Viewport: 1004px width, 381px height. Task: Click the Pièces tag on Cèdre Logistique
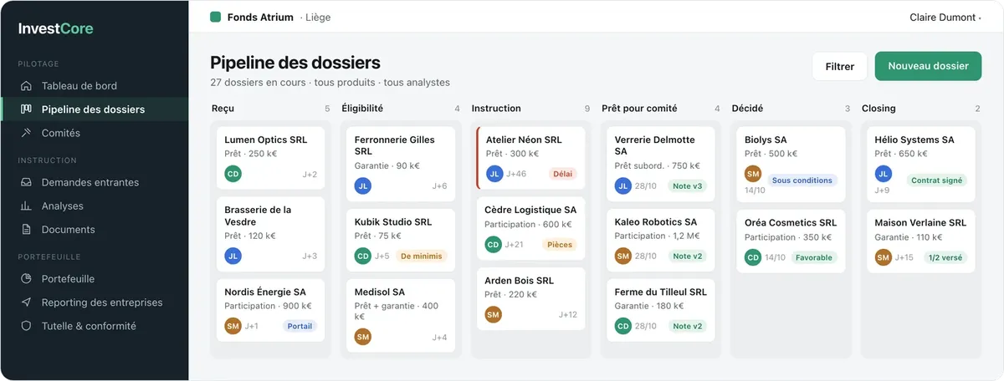coord(559,244)
